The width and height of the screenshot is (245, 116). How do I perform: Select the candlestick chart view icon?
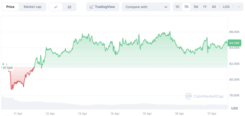tap(70, 7)
